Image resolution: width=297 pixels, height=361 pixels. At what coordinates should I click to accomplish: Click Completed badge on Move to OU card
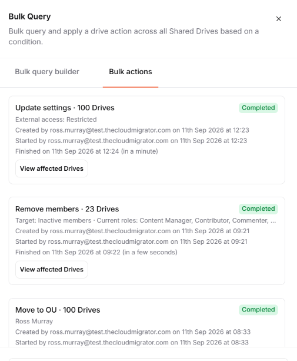click(258, 309)
